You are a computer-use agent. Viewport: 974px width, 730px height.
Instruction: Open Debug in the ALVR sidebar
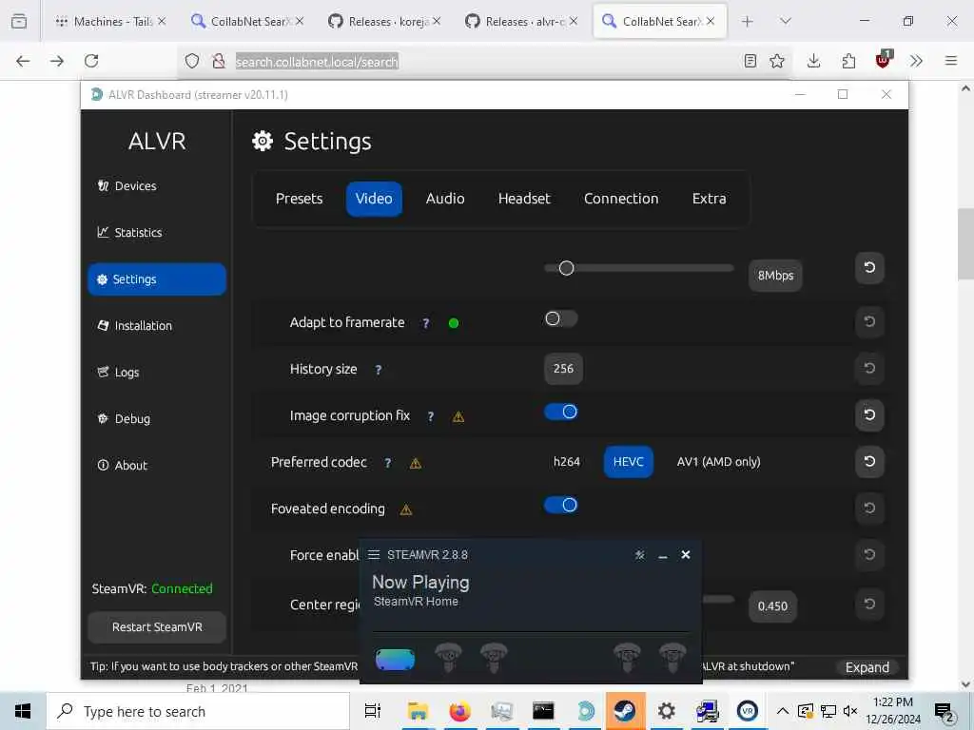tap(125, 418)
